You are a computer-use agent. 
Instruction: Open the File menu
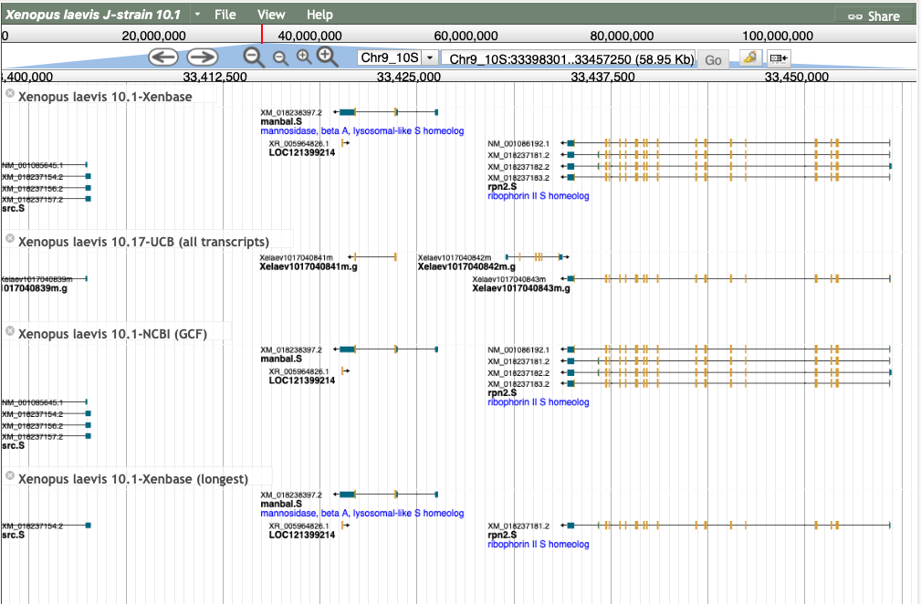coord(225,15)
